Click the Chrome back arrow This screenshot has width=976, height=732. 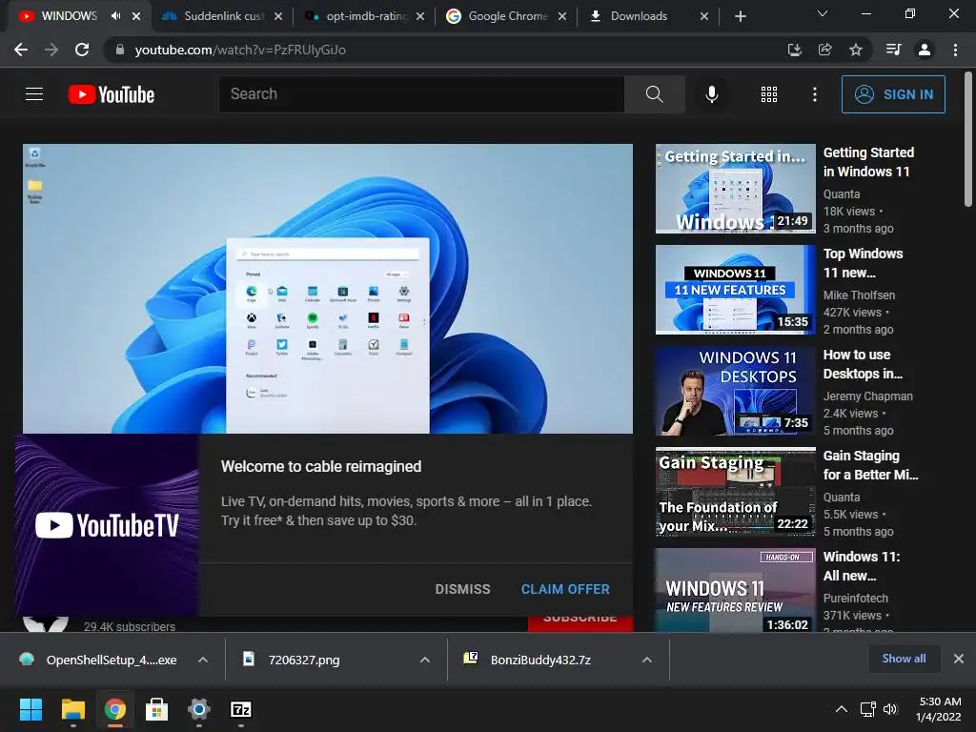(x=21, y=50)
